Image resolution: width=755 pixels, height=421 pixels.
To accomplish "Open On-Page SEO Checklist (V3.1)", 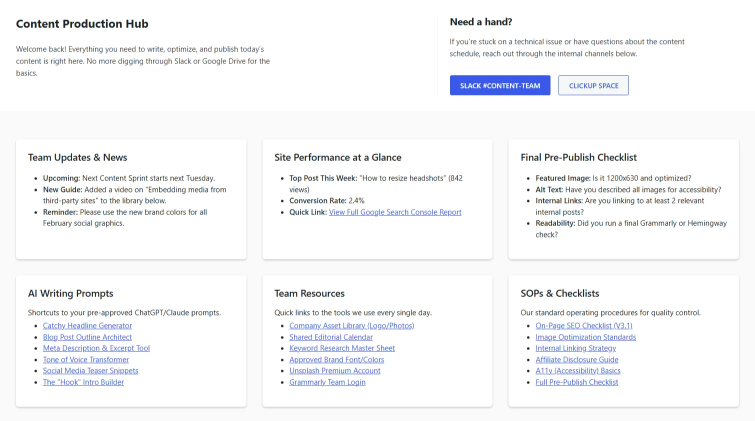I will [x=583, y=325].
